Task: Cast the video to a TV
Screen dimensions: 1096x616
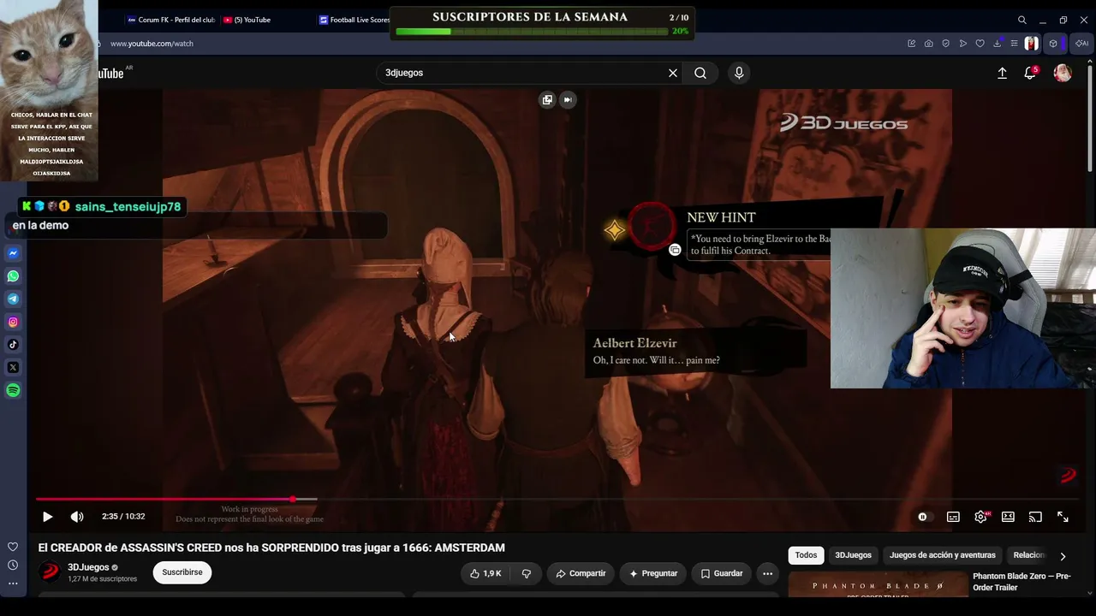Action: tap(1035, 517)
